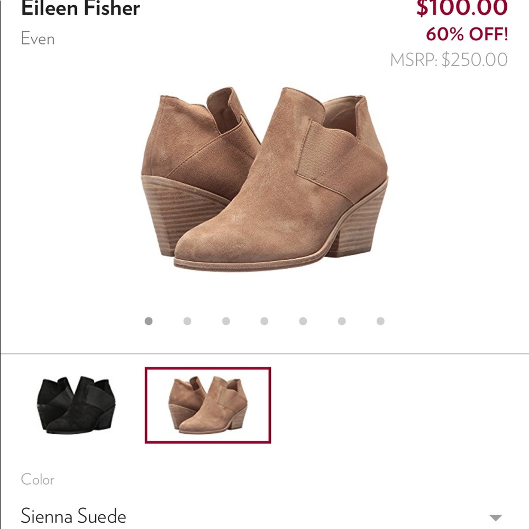Select the fourth carousel pagination dot
Screen dimensions: 529x529
tap(263, 320)
